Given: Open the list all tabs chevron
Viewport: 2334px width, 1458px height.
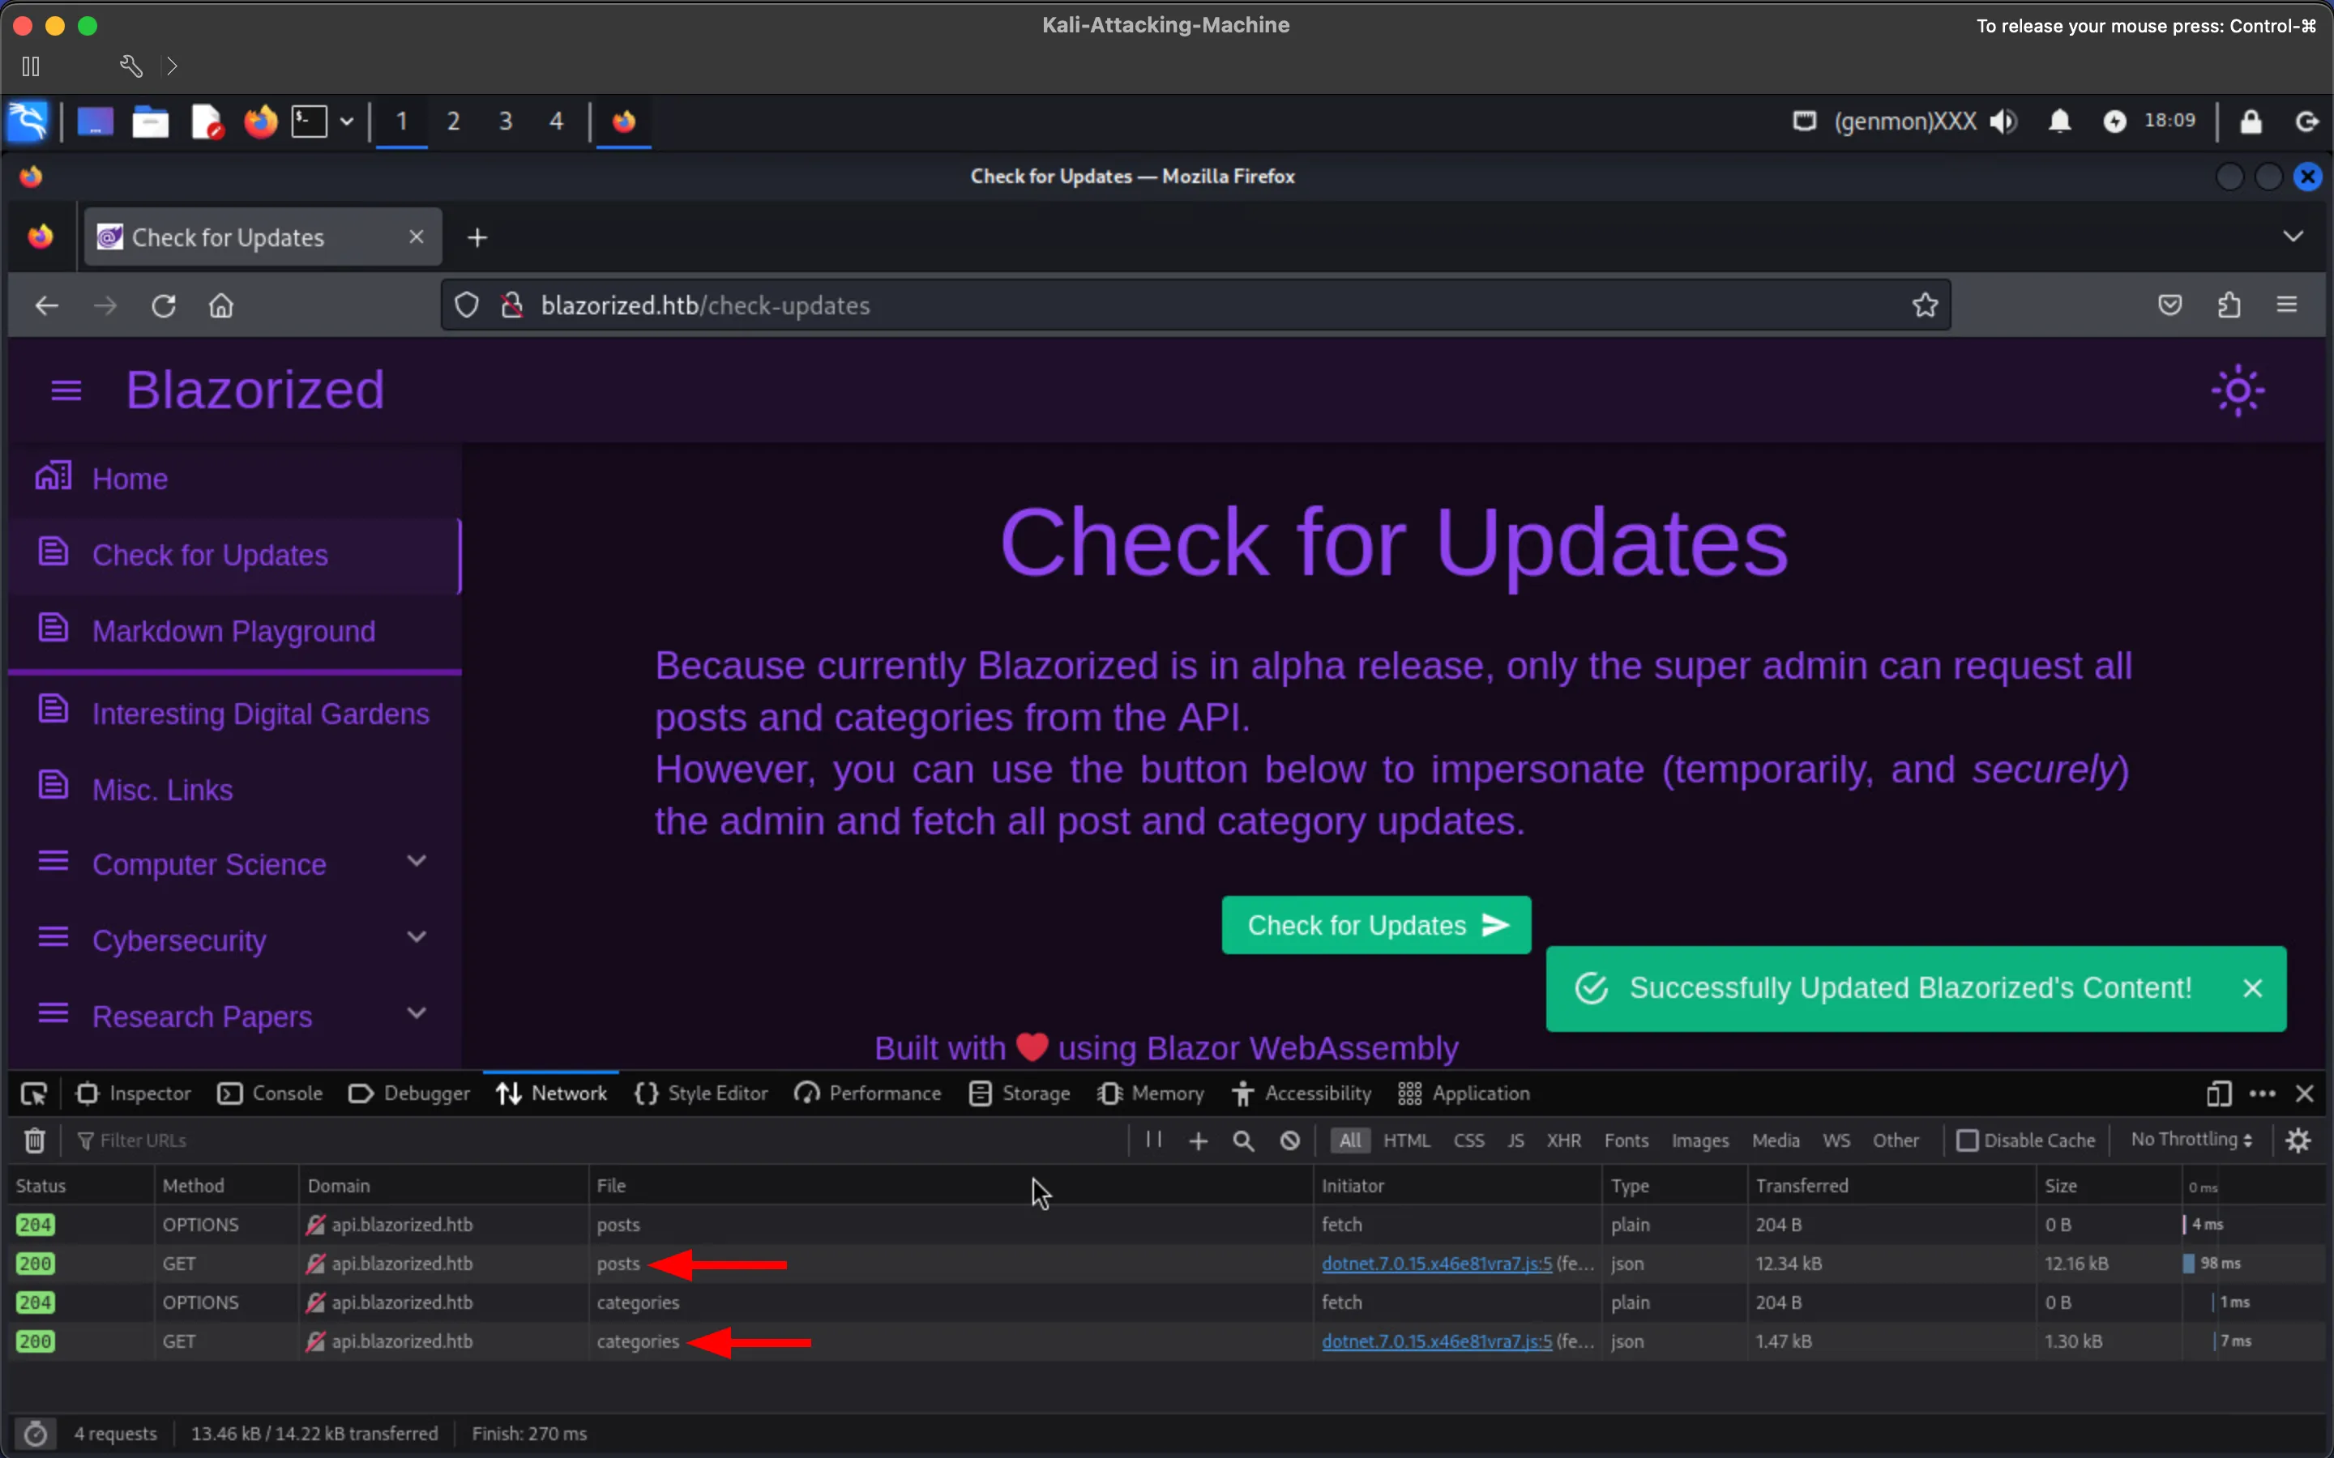Looking at the screenshot, I should (2293, 237).
